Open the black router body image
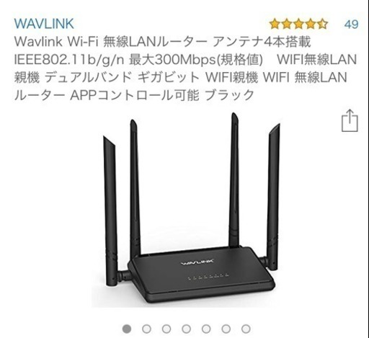The height and width of the screenshot is (338, 369). pos(200,274)
